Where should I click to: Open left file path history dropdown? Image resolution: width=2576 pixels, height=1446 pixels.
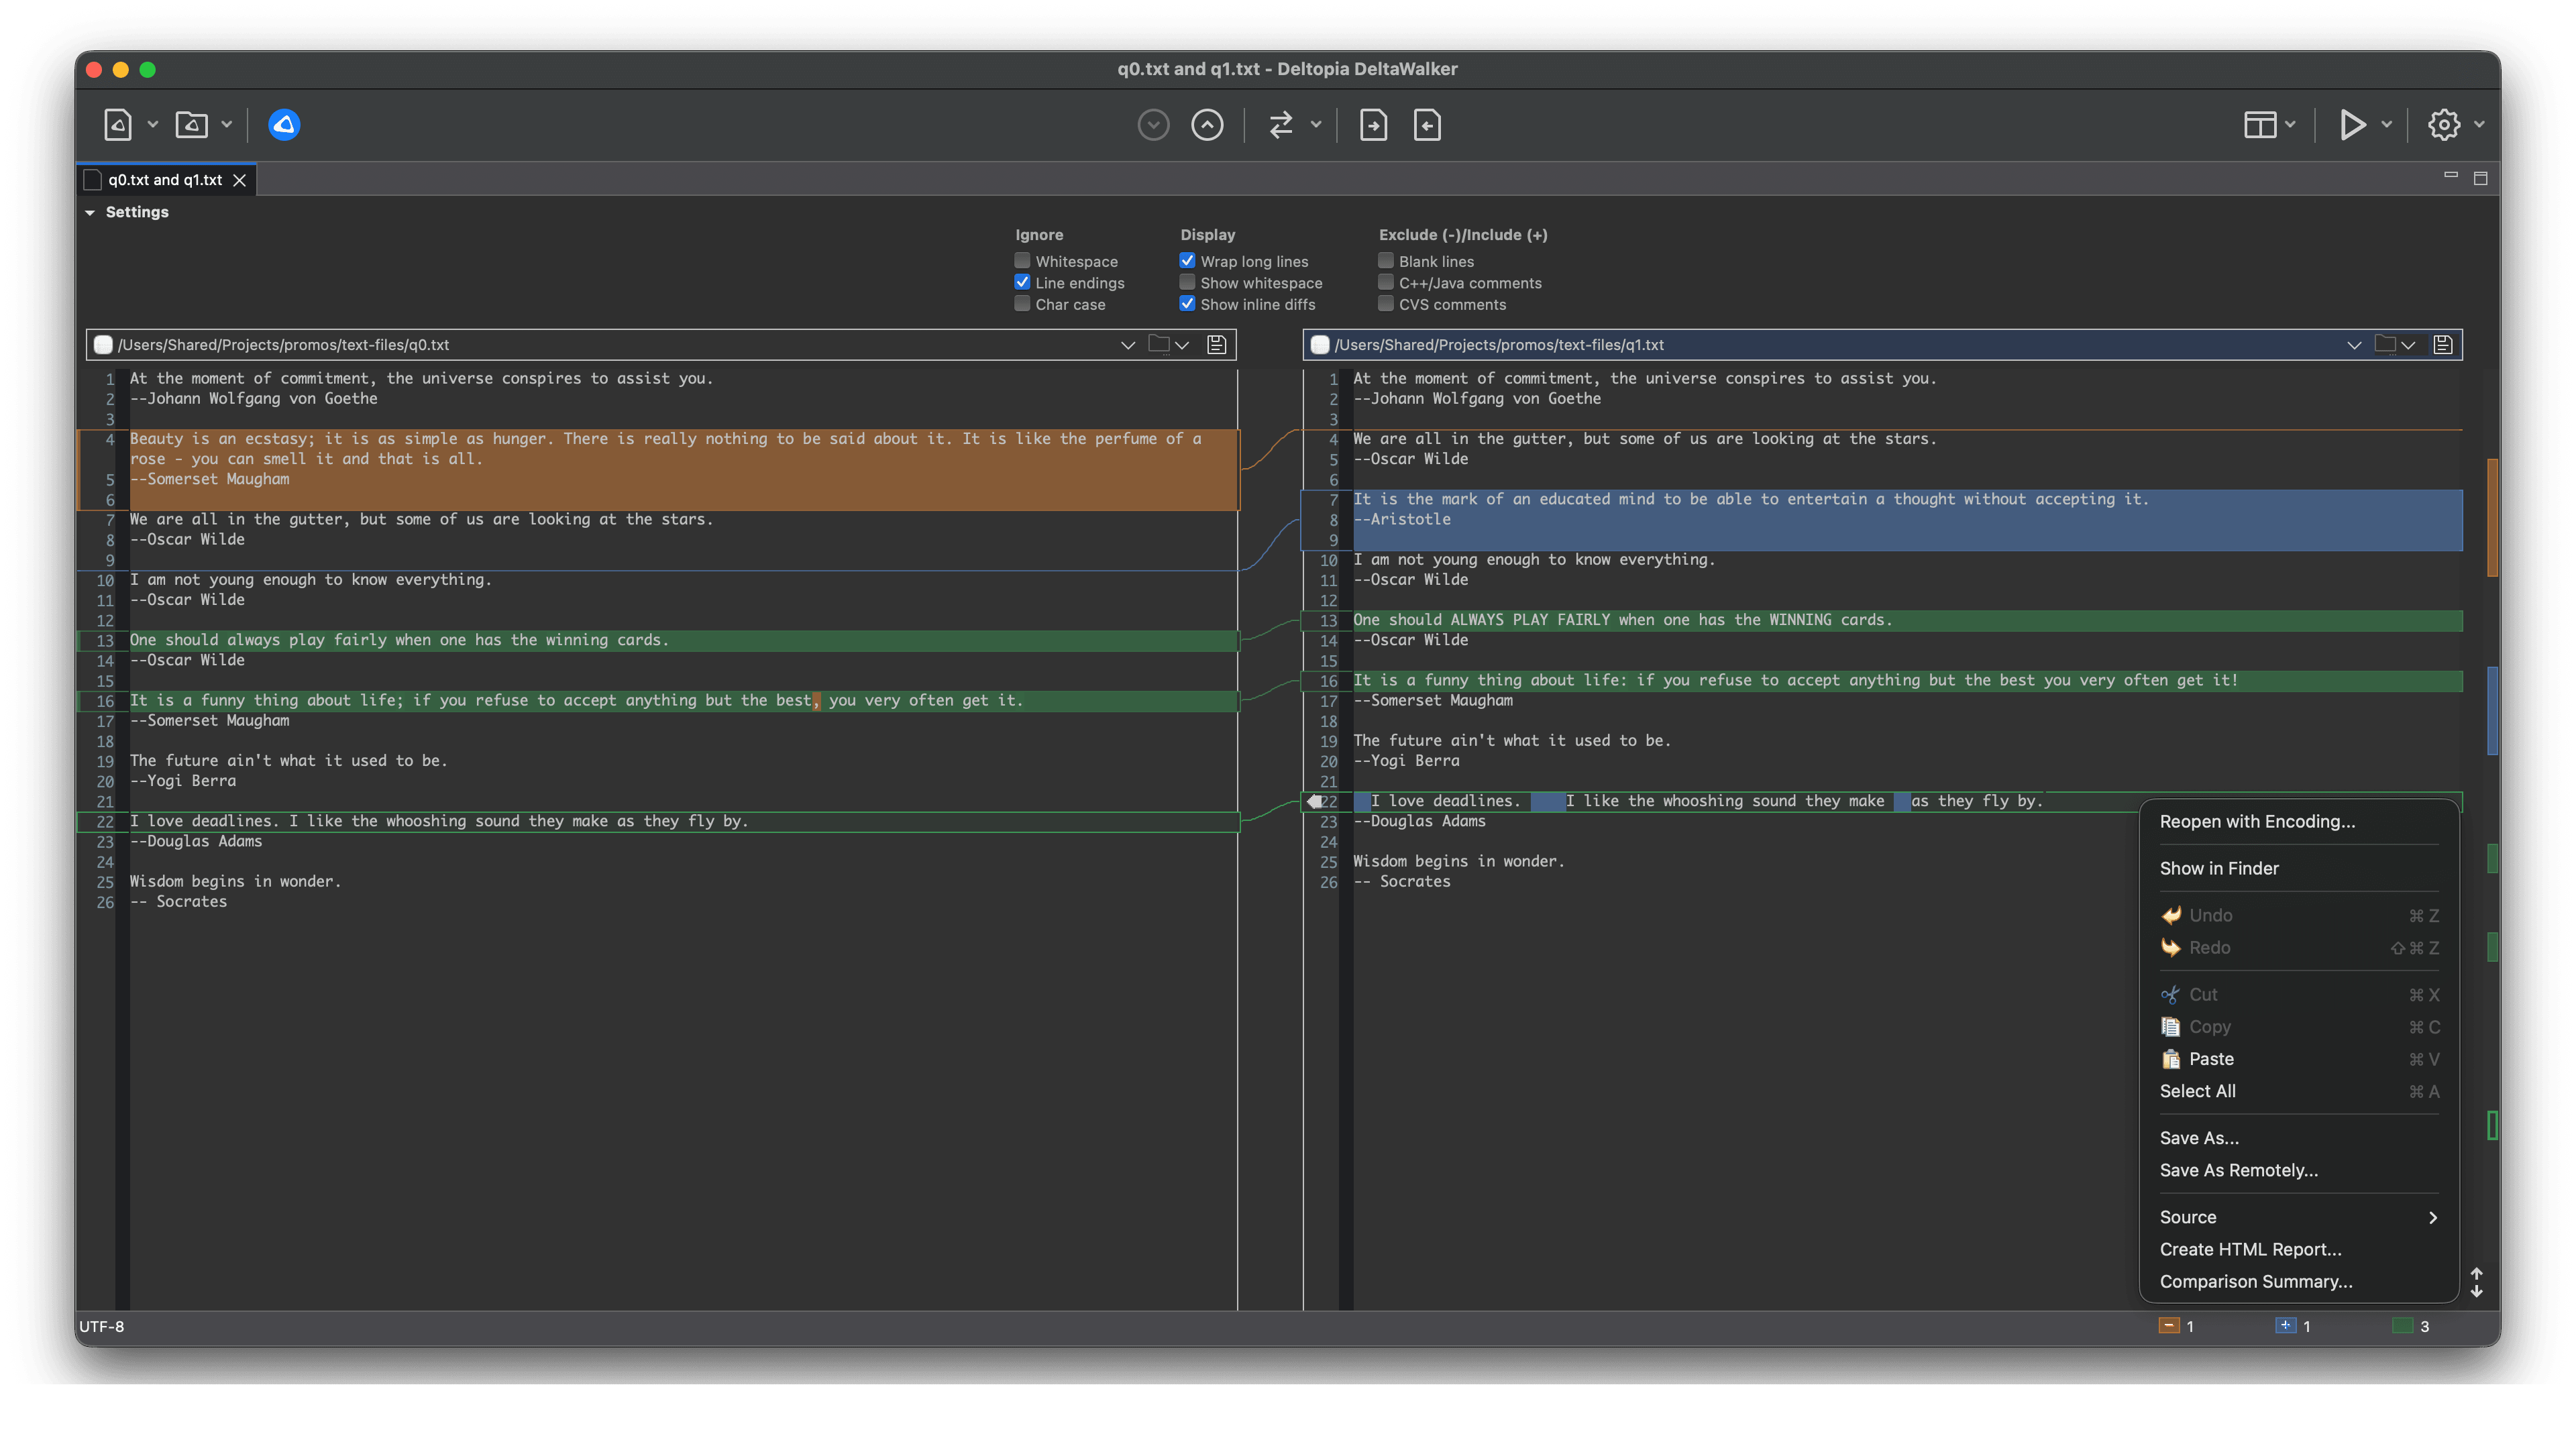(x=1128, y=345)
